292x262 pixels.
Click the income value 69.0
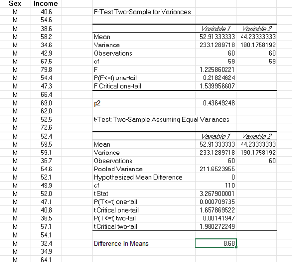(46, 103)
